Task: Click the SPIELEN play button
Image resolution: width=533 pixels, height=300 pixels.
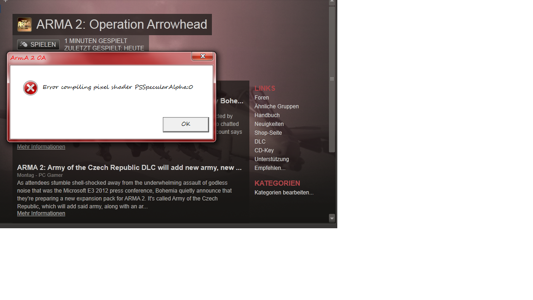Action: (38, 44)
